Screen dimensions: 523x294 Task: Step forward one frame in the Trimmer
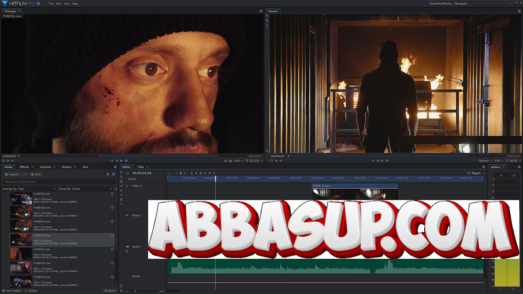126,161
